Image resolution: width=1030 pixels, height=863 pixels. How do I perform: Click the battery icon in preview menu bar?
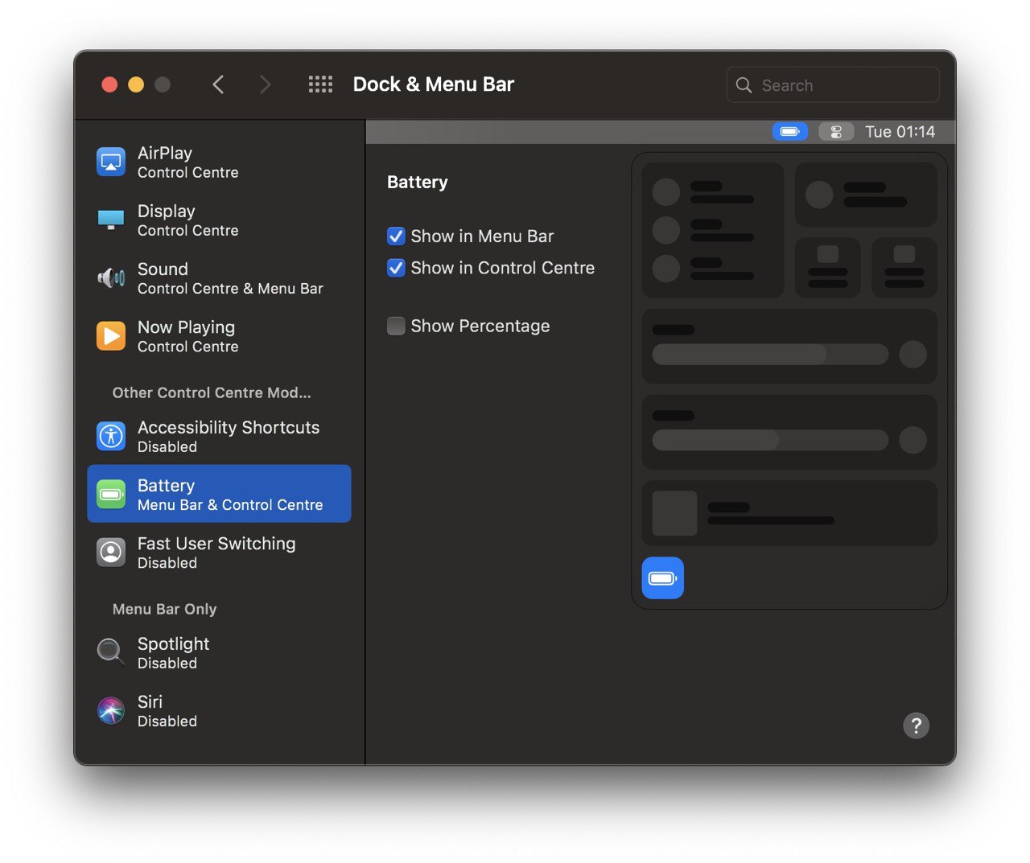[790, 132]
